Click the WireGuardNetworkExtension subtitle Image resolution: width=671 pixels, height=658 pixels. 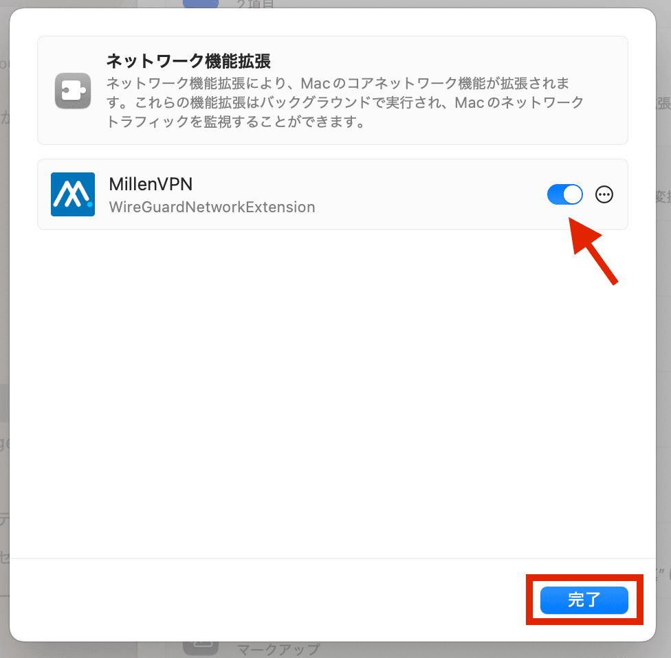[212, 207]
